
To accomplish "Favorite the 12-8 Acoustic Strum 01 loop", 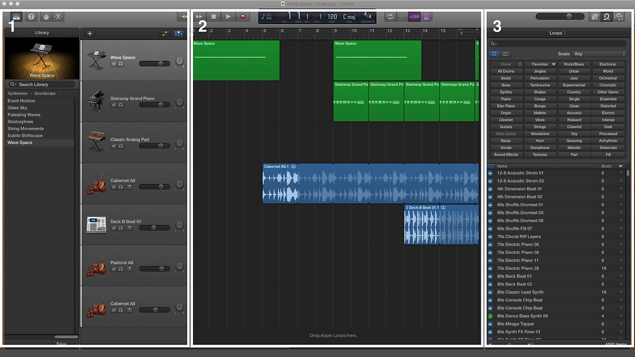I will coord(621,173).
